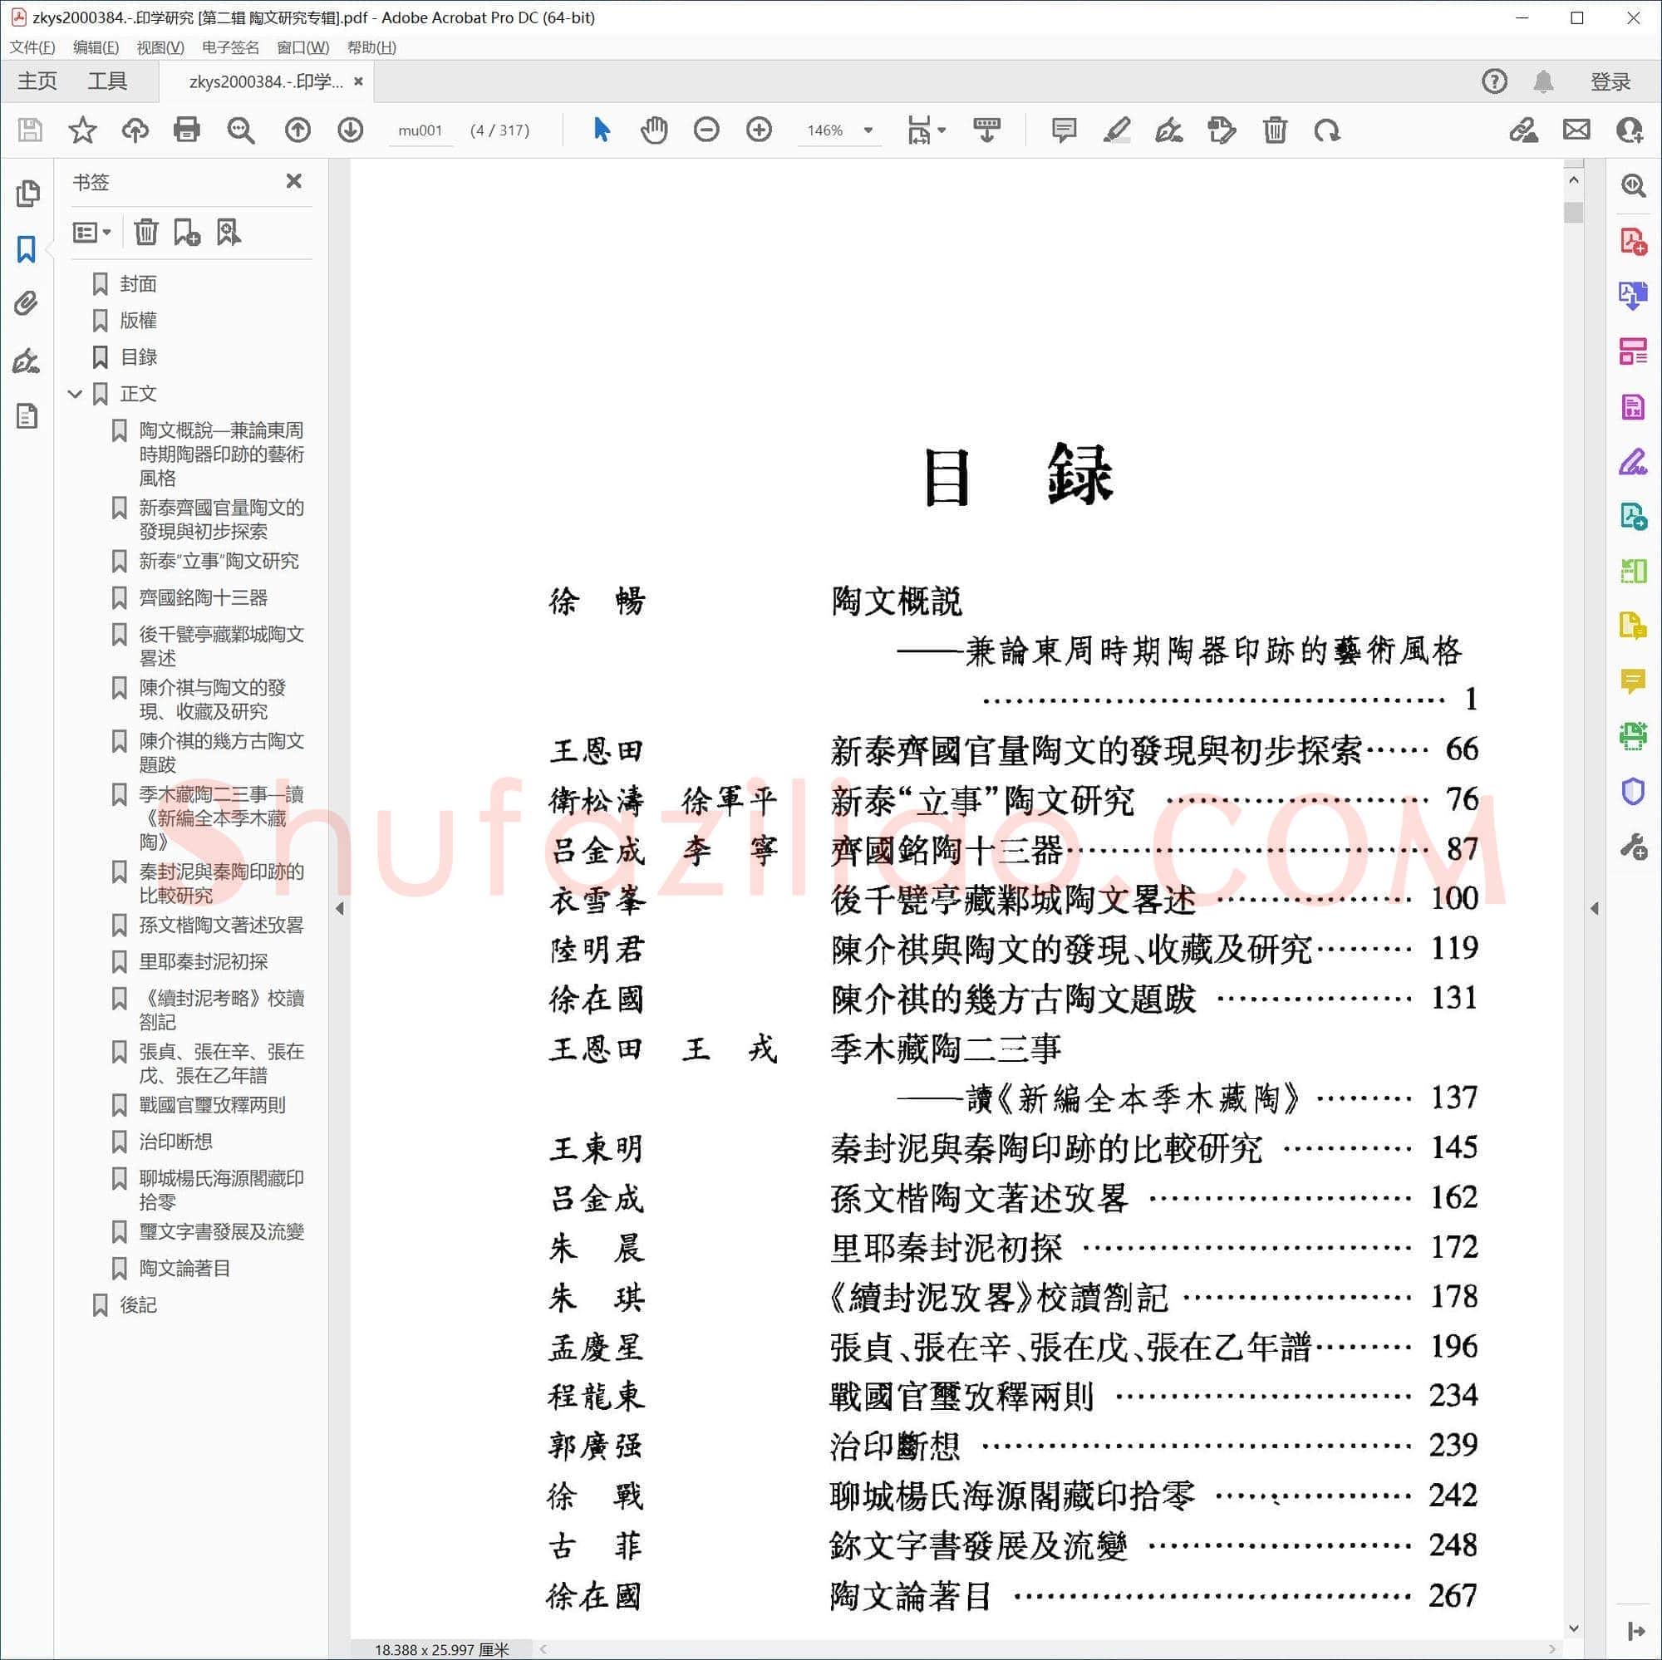The image size is (1662, 1660).
Task: Send file by email envelope icon
Action: click(x=1576, y=130)
